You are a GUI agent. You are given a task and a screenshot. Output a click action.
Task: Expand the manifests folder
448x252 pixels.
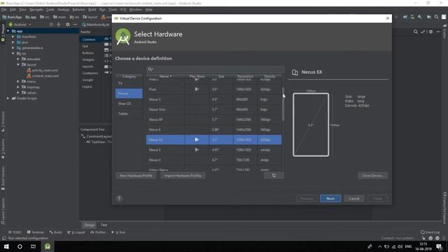pyautogui.click(x=13, y=36)
